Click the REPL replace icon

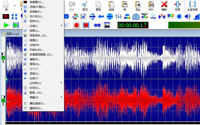[151, 4]
